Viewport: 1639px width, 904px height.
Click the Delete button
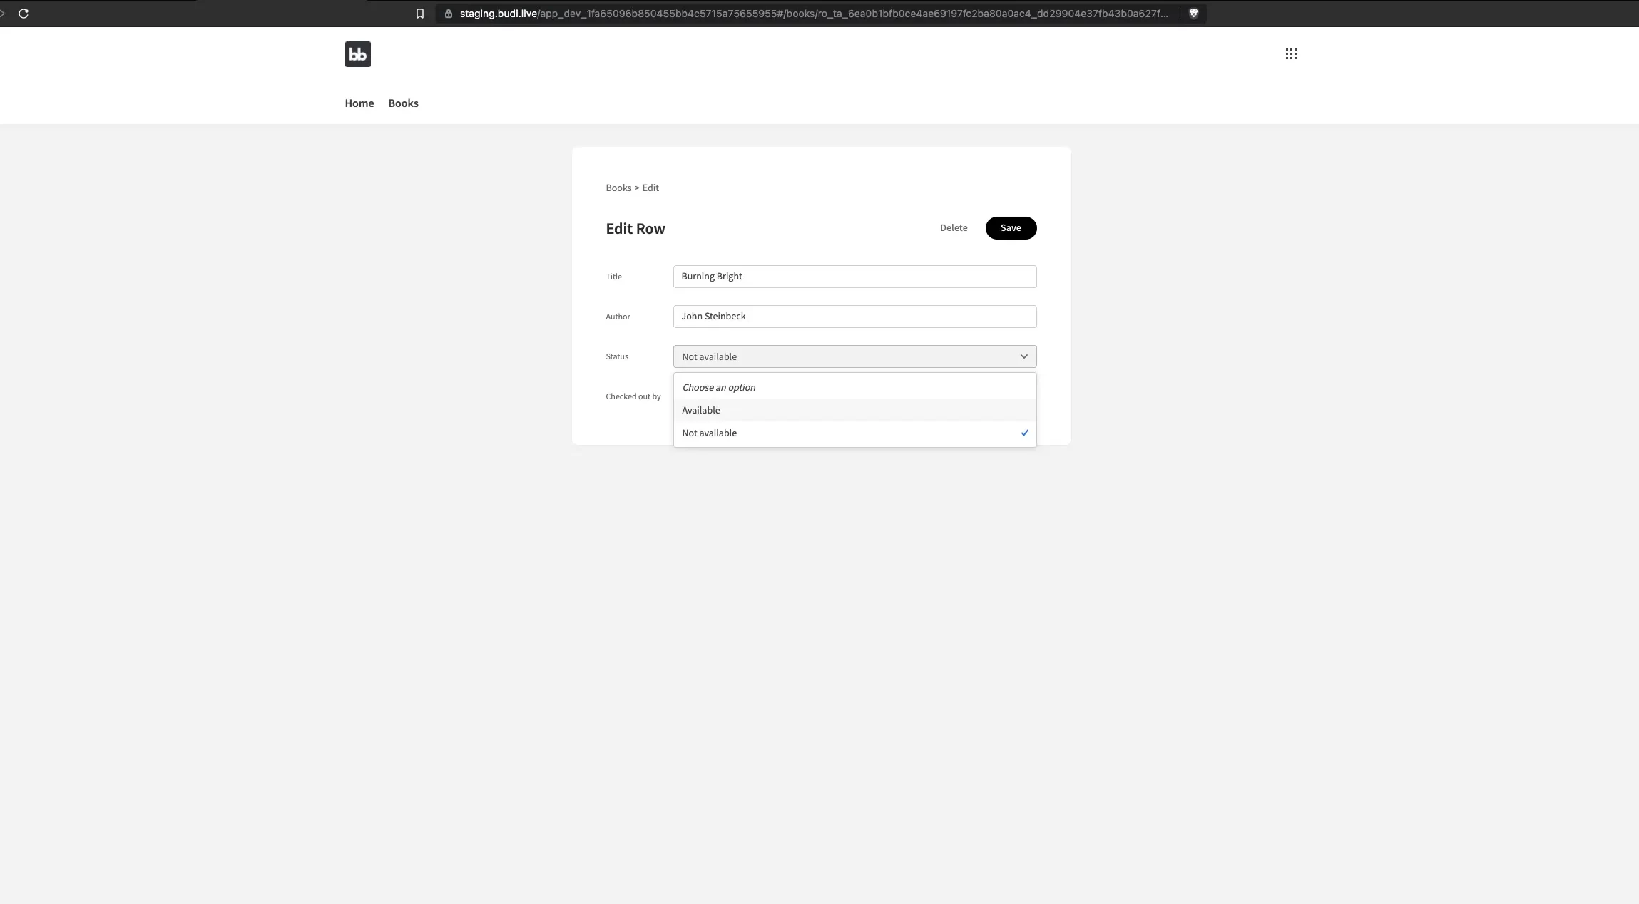953,228
